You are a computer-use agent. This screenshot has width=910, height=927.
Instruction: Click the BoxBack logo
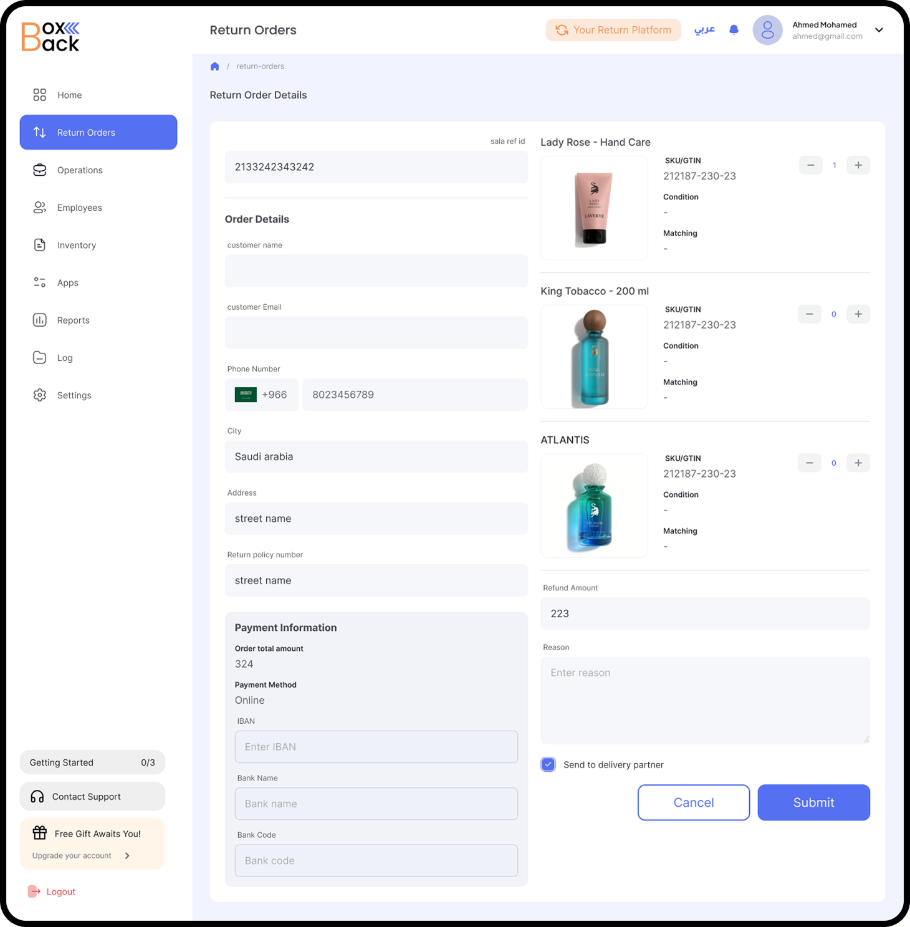coord(50,37)
